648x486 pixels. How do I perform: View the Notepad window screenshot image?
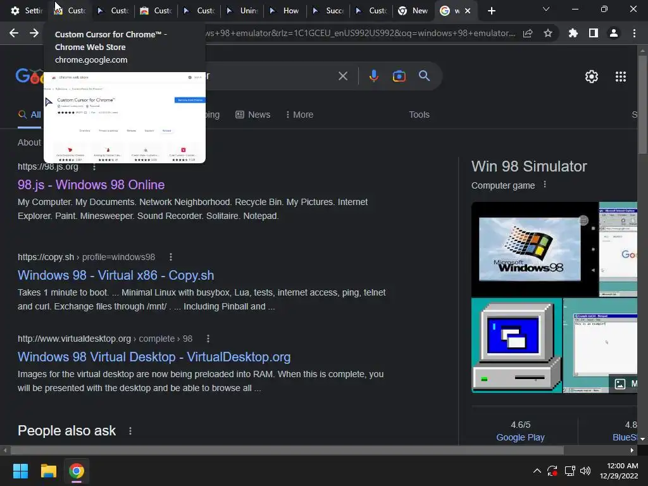point(600,346)
